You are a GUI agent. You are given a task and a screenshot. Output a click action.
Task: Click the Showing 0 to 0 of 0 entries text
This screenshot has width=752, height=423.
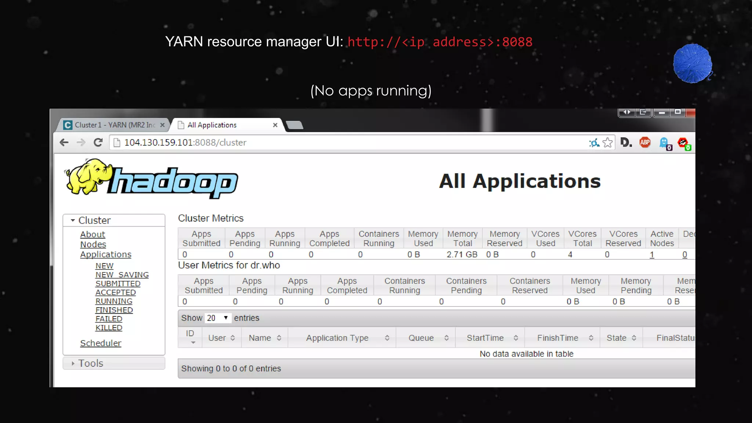231,369
